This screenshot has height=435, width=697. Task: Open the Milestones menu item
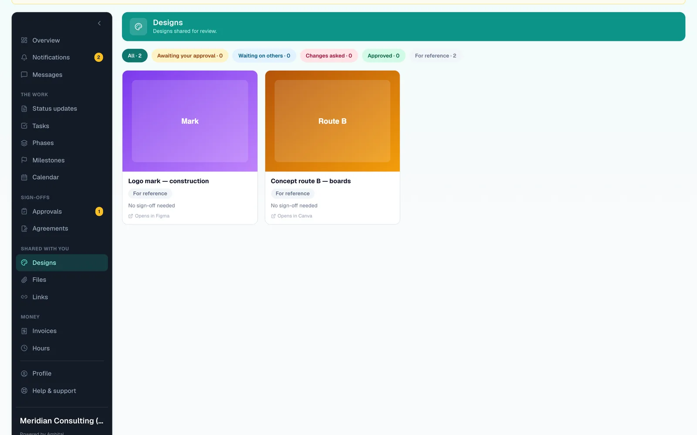point(62,161)
